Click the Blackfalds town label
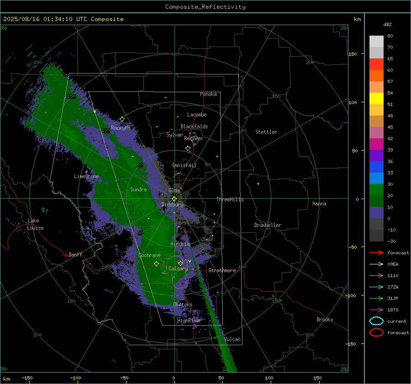 coord(194,126)
